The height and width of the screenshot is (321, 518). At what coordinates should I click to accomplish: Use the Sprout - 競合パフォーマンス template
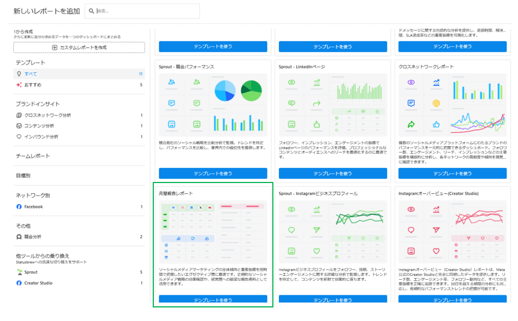[213, 173]
